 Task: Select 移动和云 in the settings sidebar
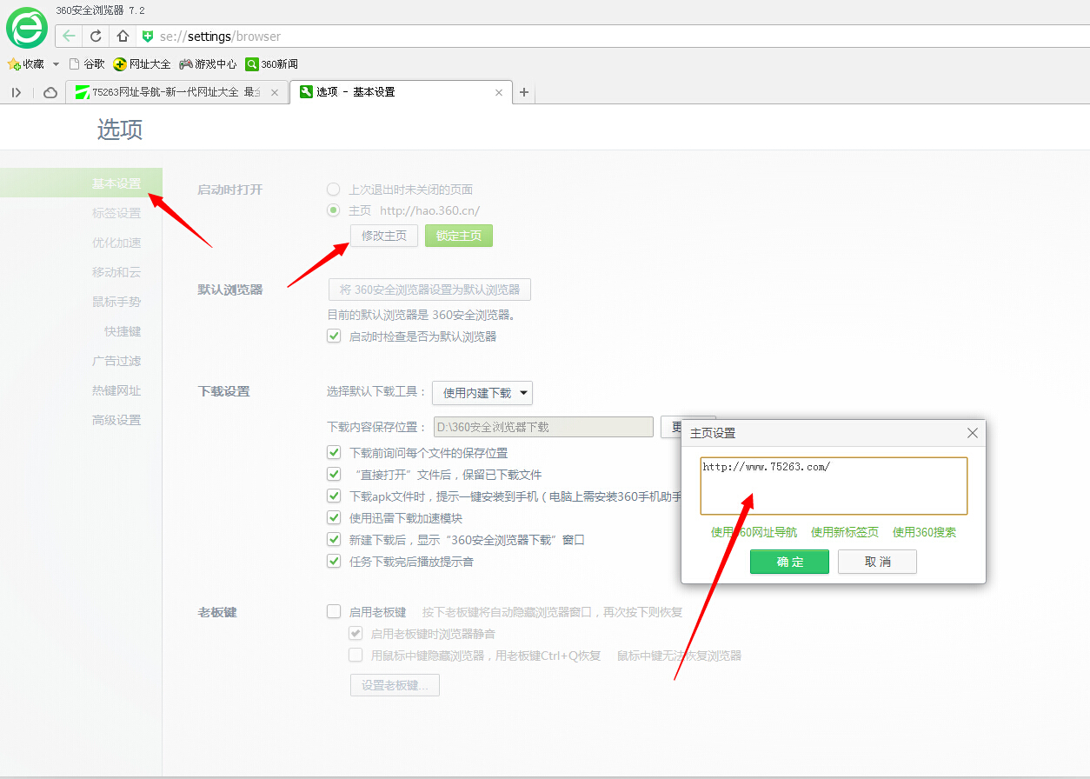point(116,272)
